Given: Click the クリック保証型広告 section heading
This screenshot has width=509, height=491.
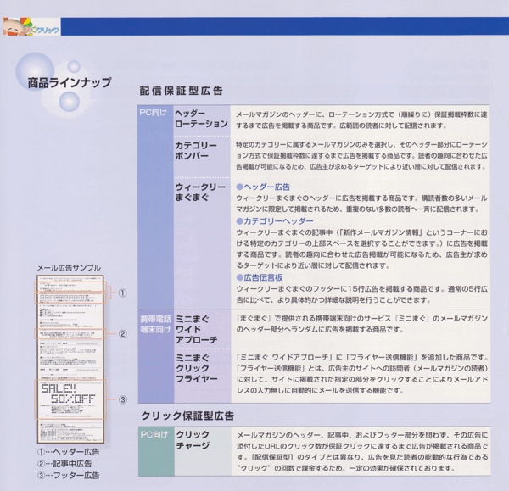Looking at the screenshot, I should (187, 416).
